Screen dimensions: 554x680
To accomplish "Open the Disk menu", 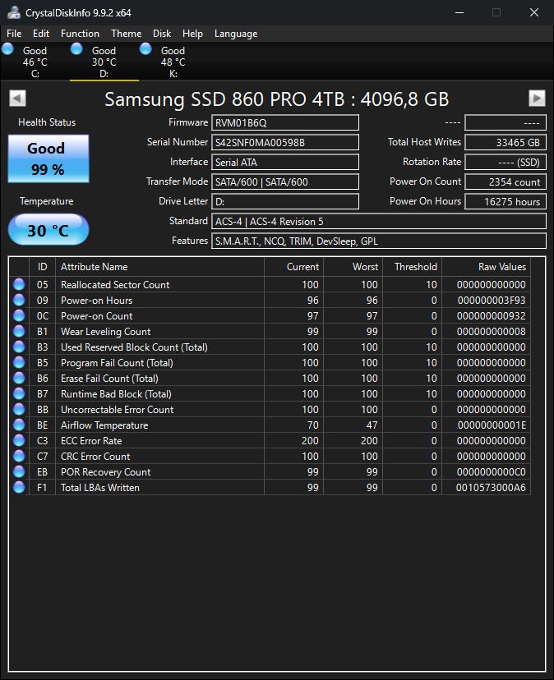I will pos(161,34).
